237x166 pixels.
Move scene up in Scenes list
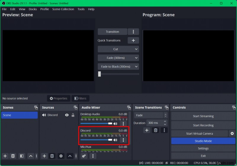click(x=31, y=156)
